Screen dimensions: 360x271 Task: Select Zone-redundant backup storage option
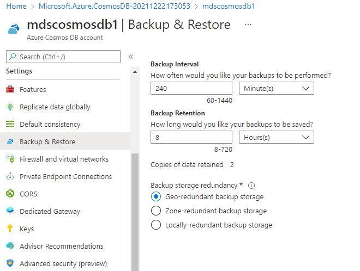tap(156, 211)
